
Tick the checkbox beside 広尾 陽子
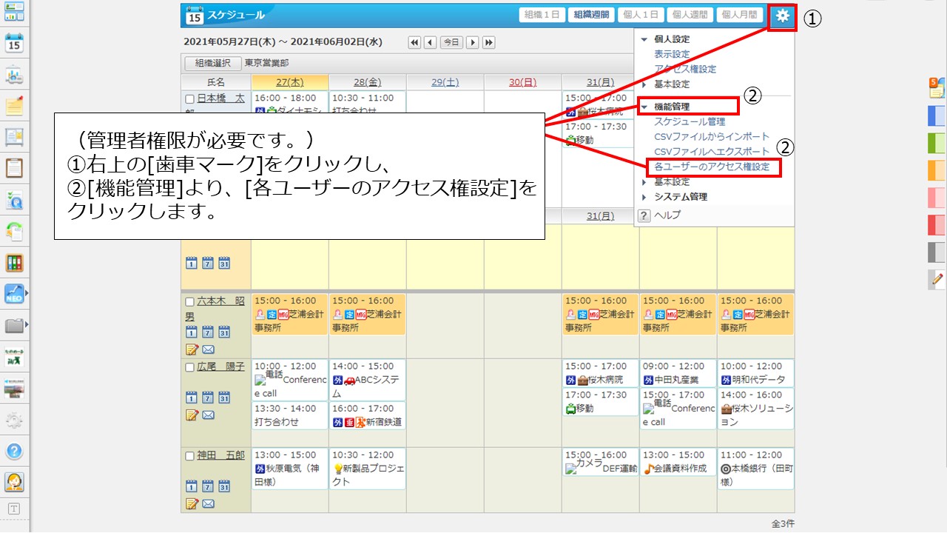[189, 367]
